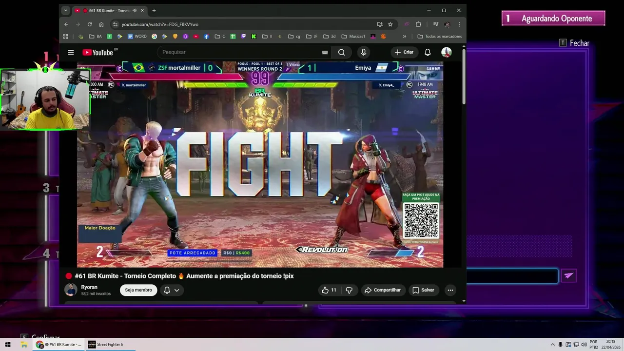Reload the YouTube page
Viewport: 624px width, 351px height.
[90, 24]
